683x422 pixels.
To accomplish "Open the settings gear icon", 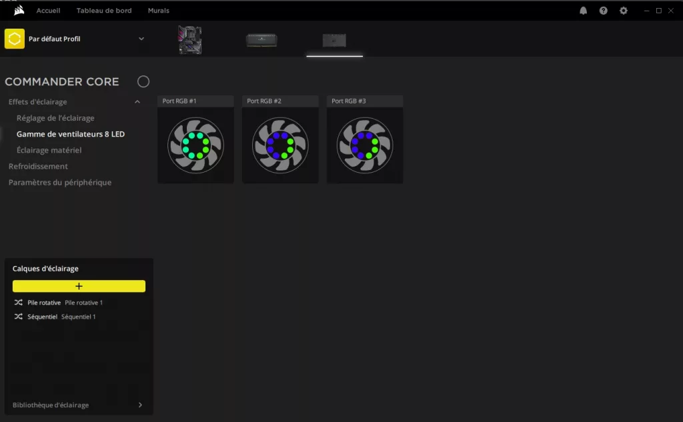I will [x=624, y=11].
